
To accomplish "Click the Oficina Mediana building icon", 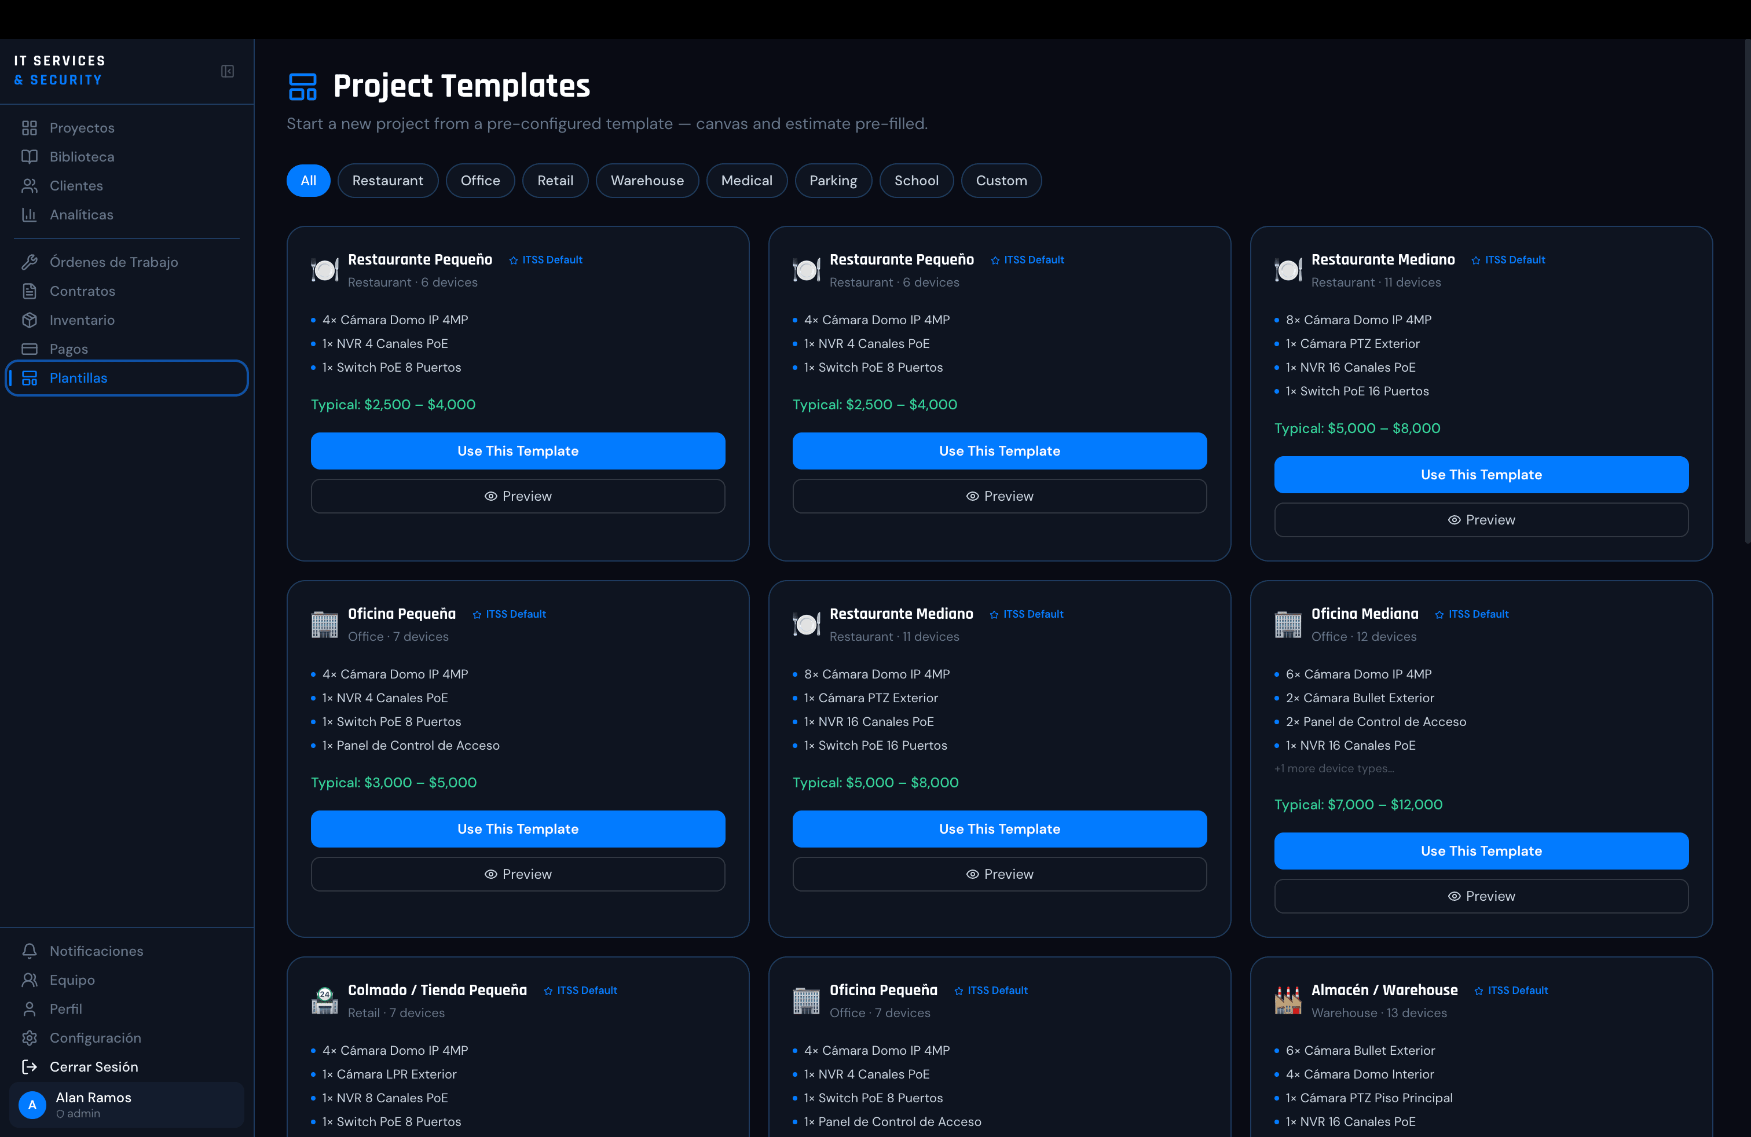I will pos(1288,625).
